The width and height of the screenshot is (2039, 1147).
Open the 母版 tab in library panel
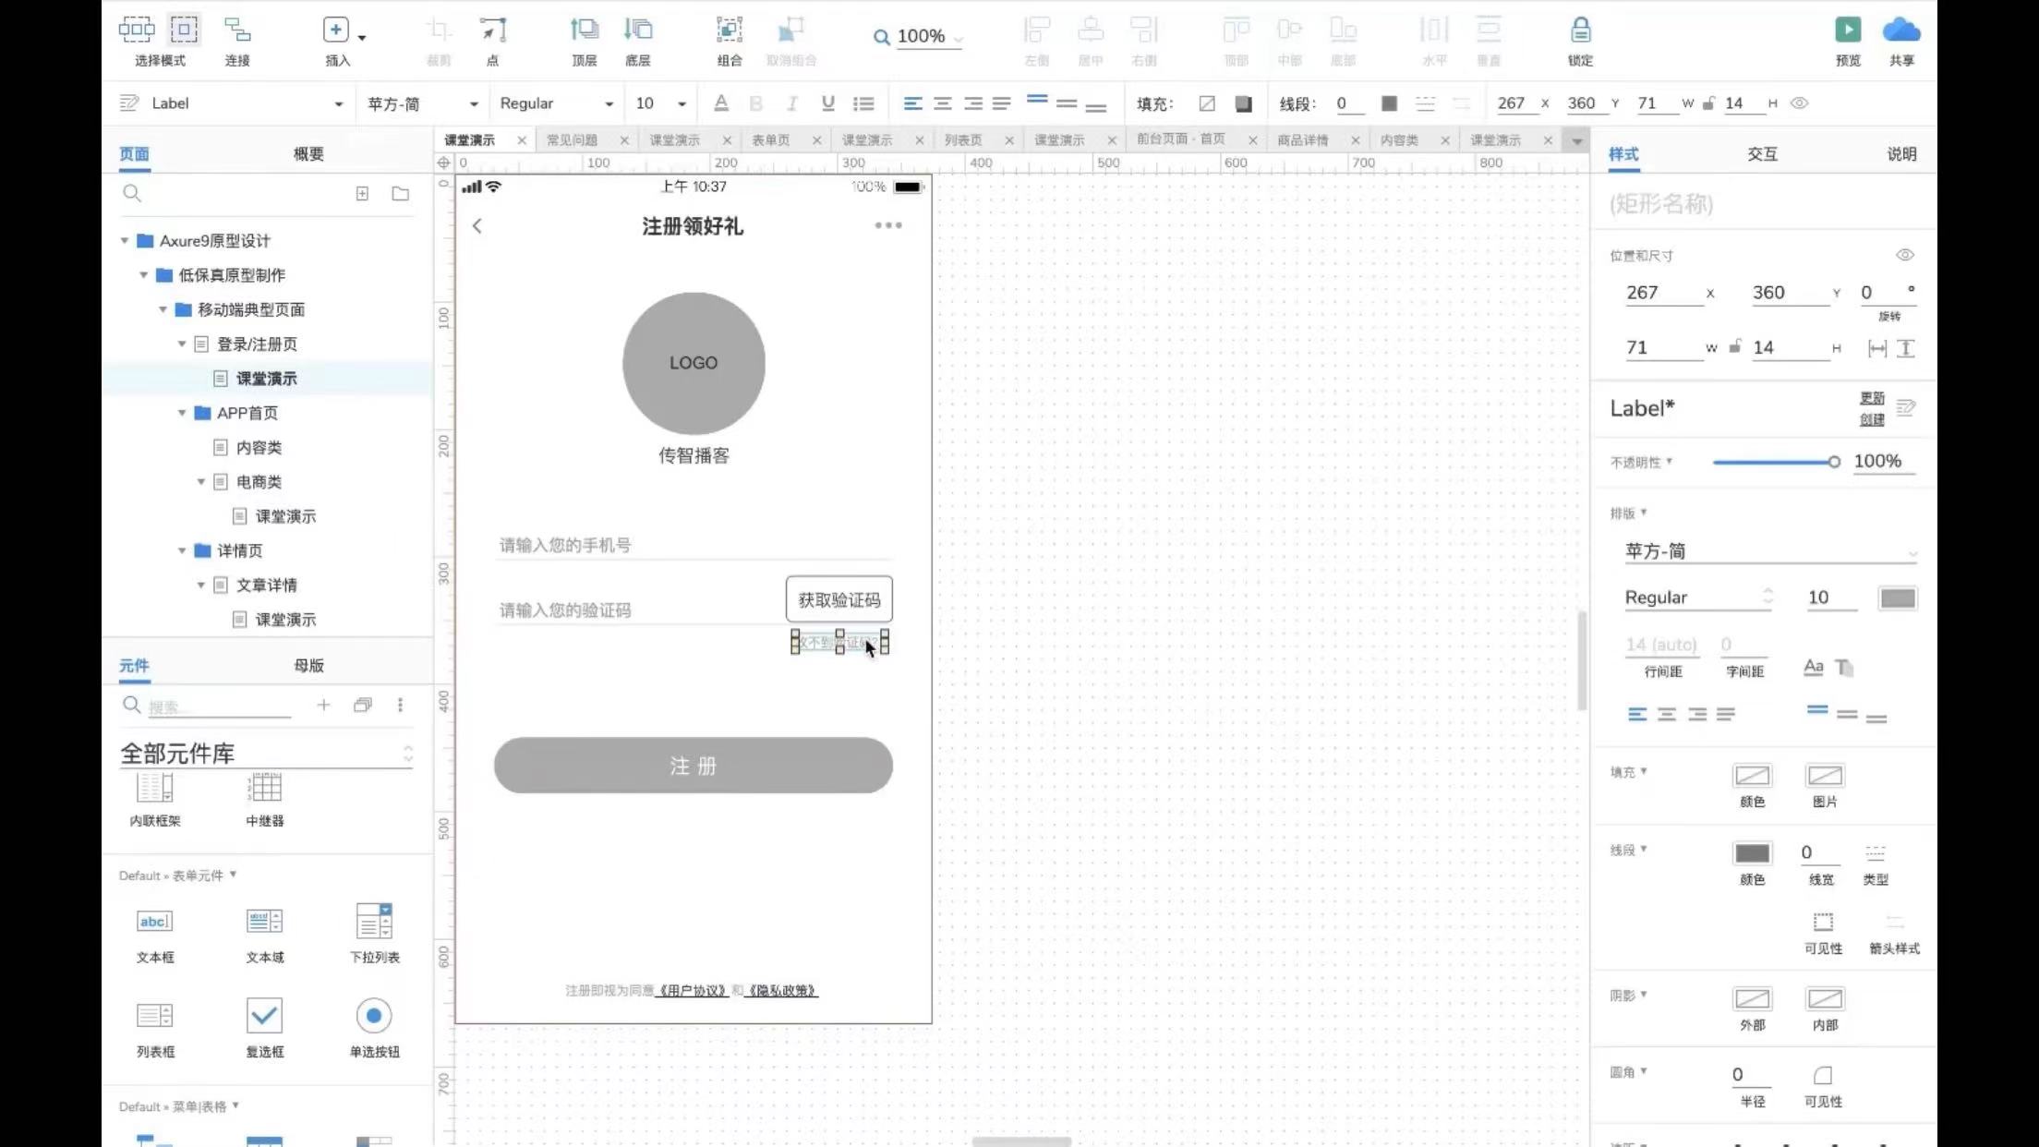(308, 666)
